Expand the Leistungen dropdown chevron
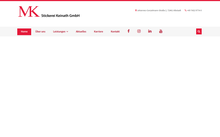Viewport: 220px width, 137px height. click(67, 31)
